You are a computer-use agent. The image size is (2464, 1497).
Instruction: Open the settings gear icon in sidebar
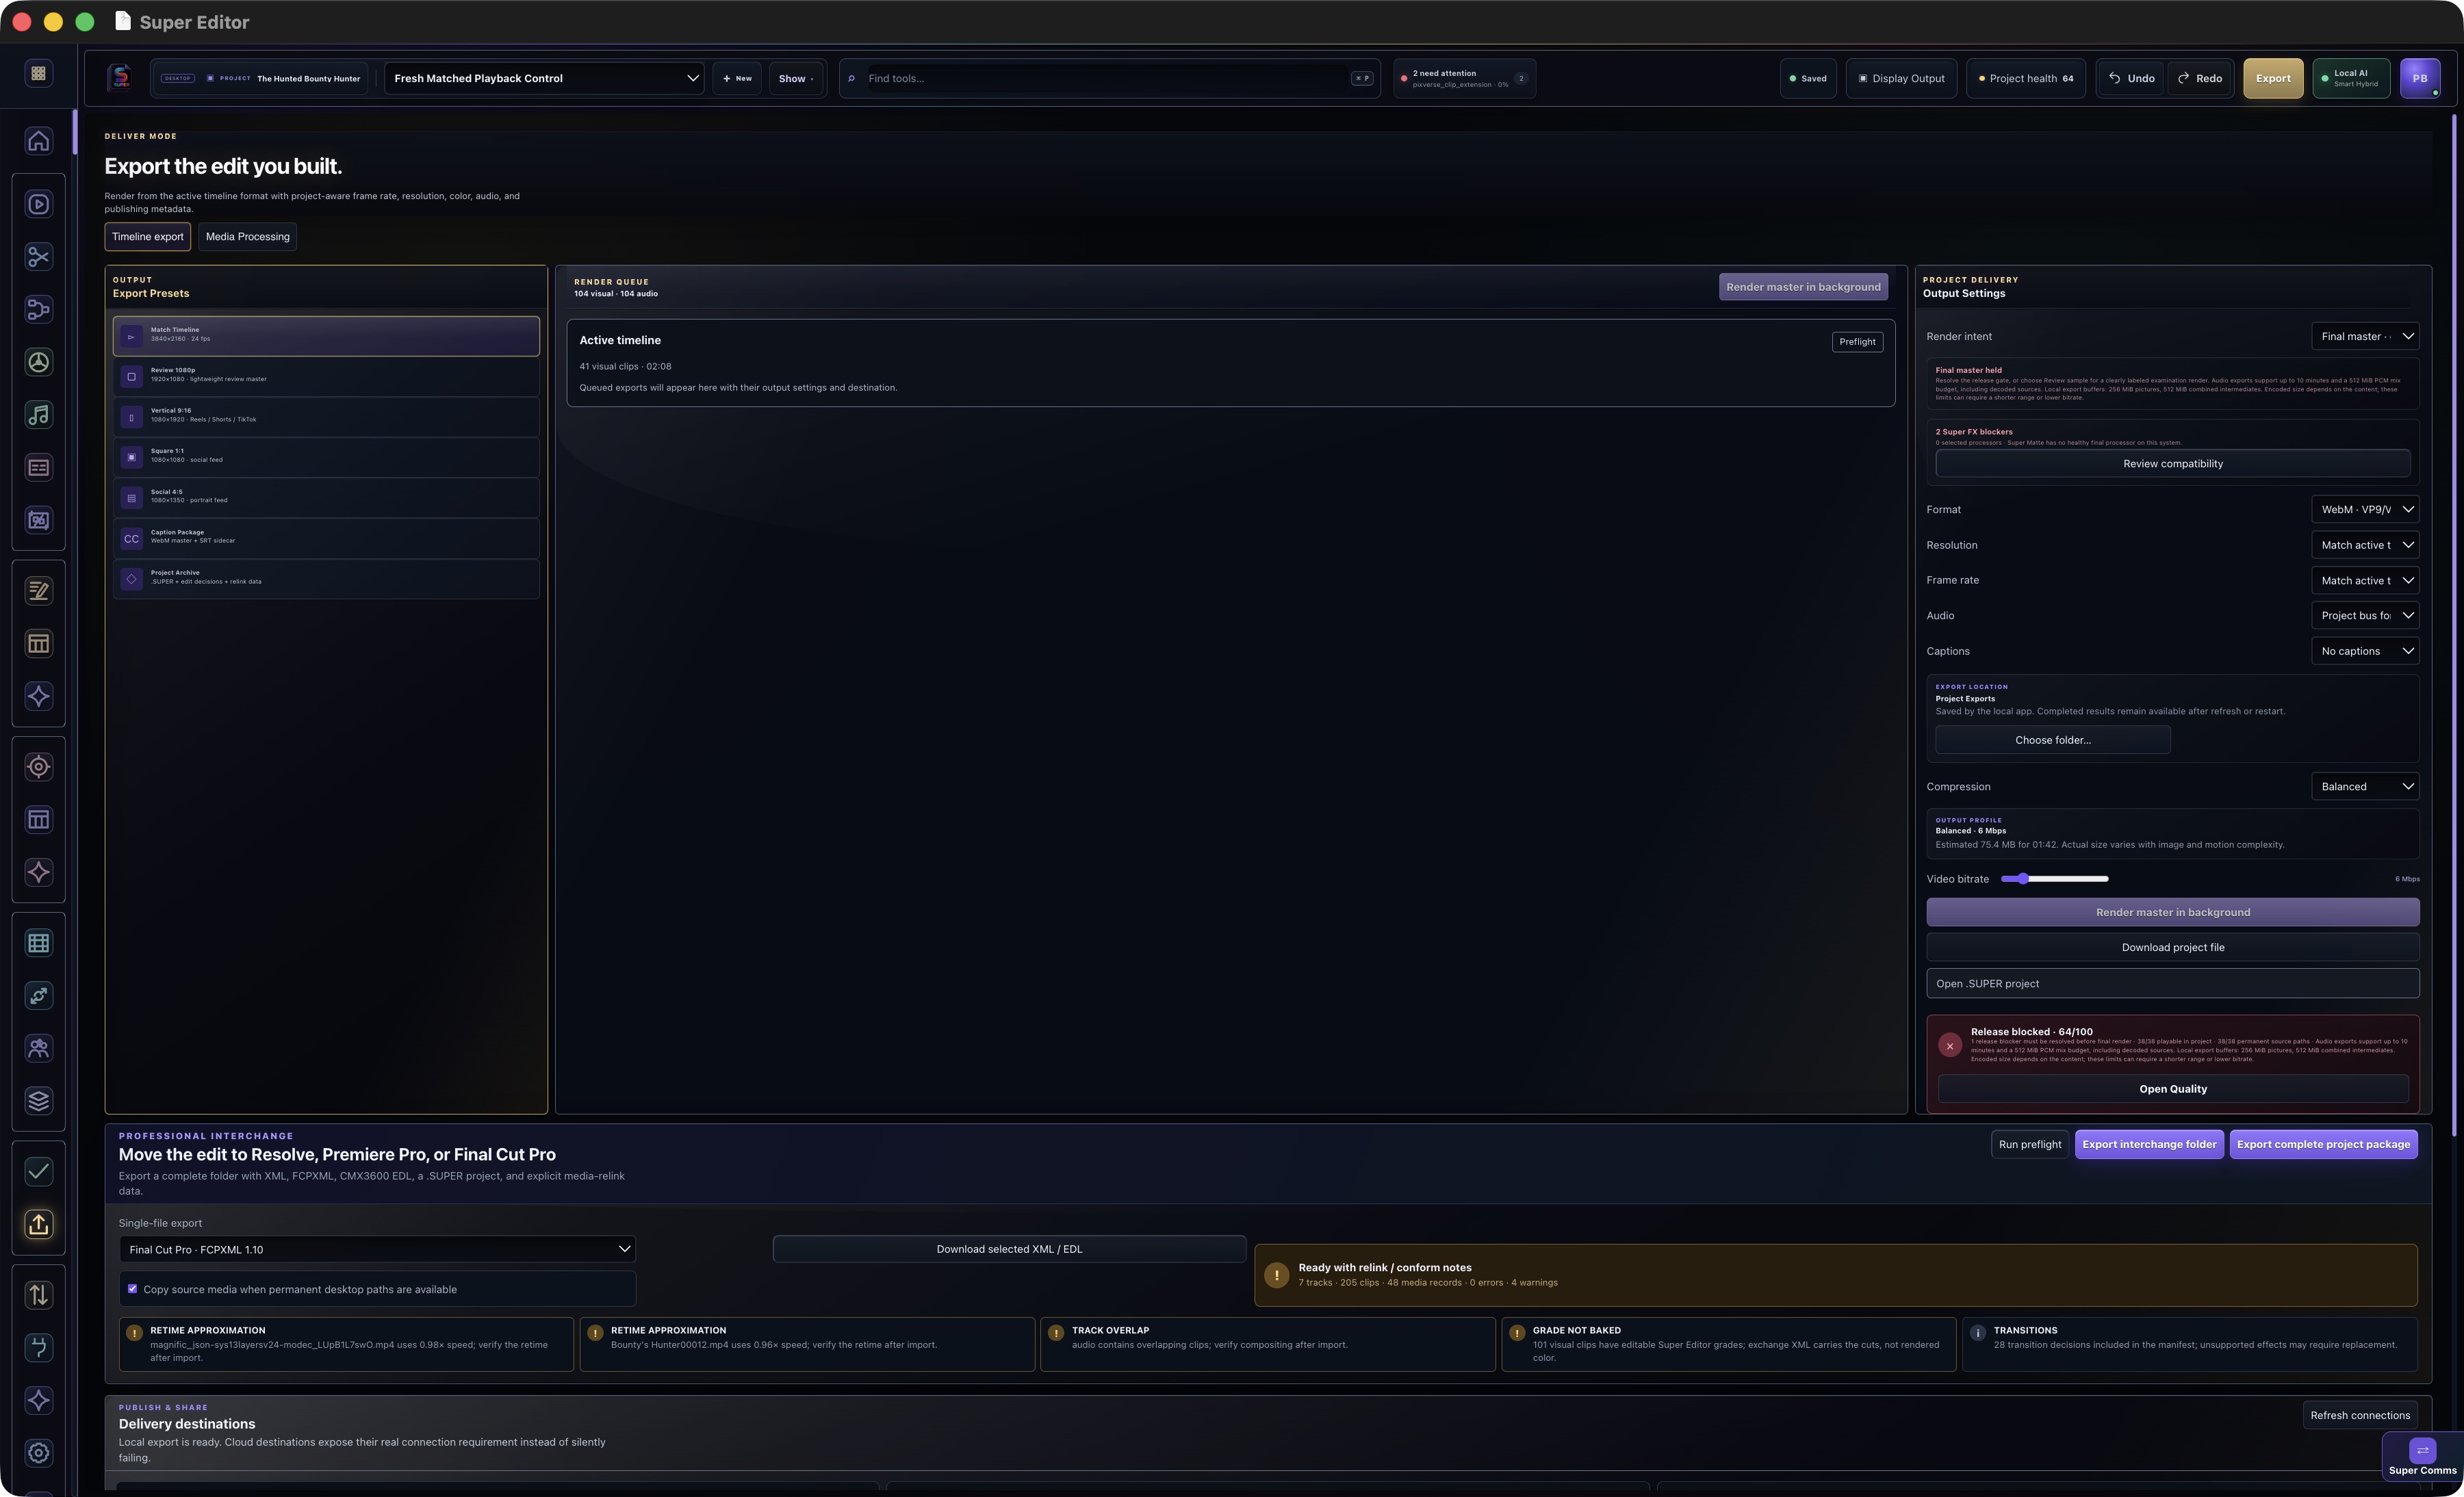coord(38,1453)
